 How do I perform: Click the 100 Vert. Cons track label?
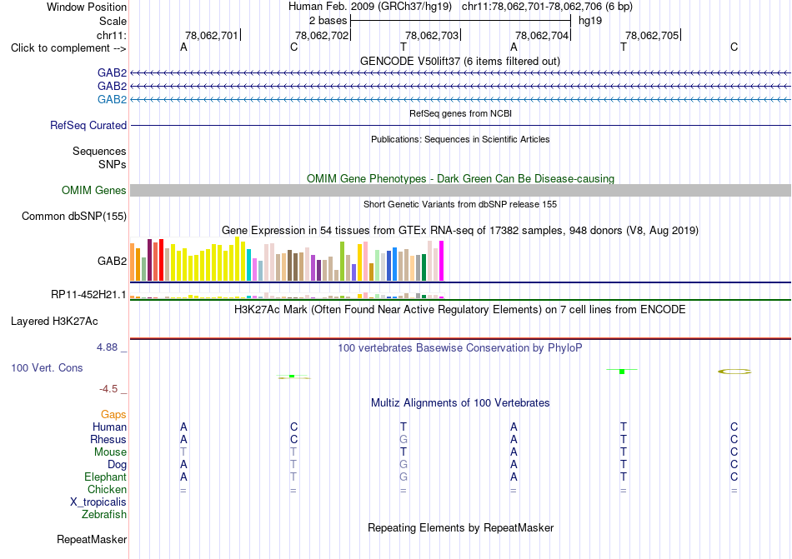47,367
